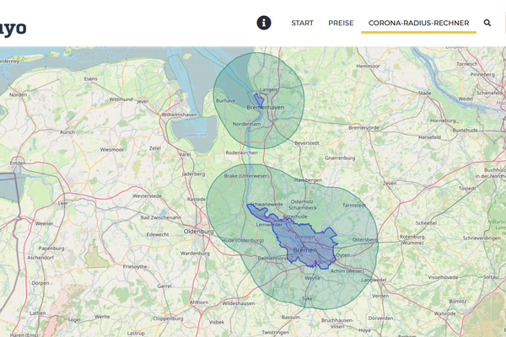Click the Schwanewede town label

(266, 205)
